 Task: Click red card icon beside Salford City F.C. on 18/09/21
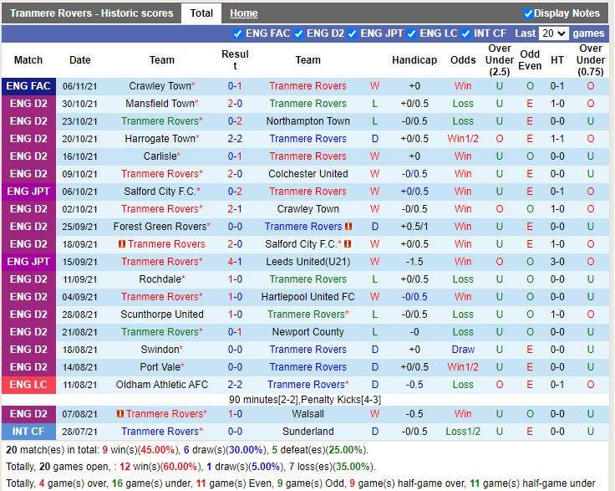(348, 244)
